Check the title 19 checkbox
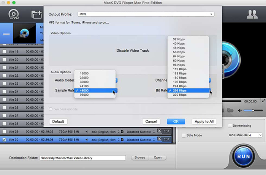This screenshot has width=266, height=175. pos(5,52)
